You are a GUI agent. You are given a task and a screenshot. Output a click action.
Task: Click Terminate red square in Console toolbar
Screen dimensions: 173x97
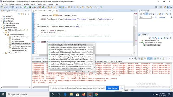coord(129,58)
